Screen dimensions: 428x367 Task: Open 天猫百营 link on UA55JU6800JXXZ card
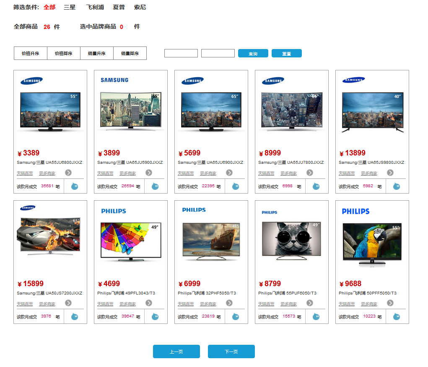click(x=25, y=173)
